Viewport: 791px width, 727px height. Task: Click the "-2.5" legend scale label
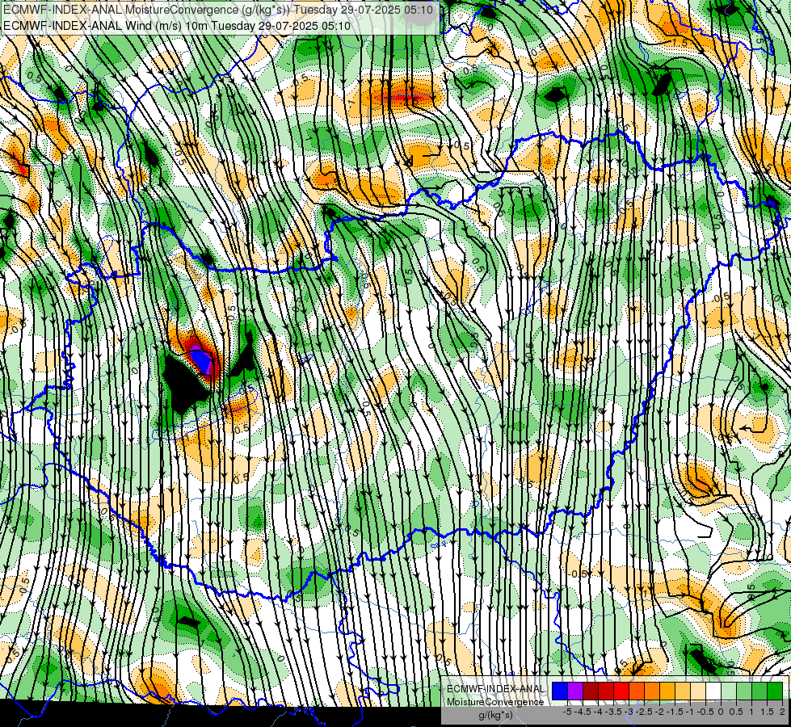click(x=644, y=712)
